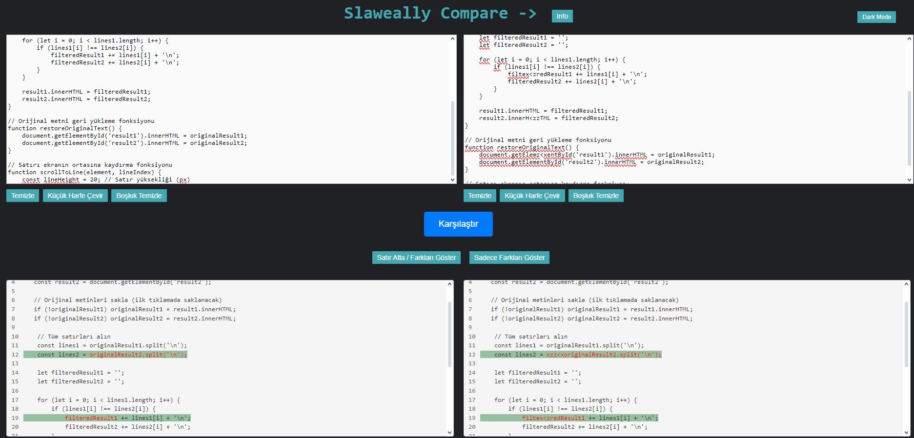Click Satır Atla / Farkları Göster
914x438 pixels.
[416, 258]
